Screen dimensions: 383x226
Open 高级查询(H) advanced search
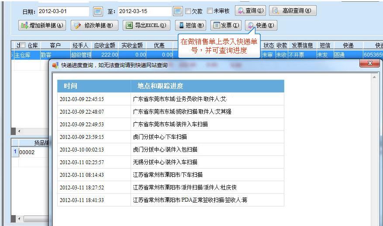(292, 11)
